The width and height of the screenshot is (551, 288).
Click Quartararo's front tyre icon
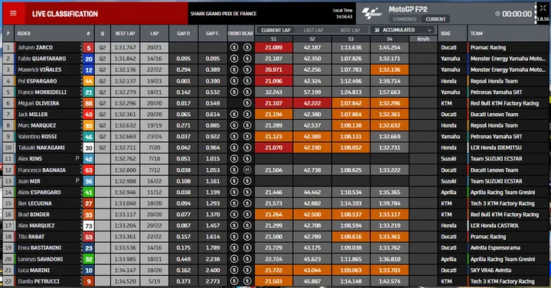click(x=234, y=59)
